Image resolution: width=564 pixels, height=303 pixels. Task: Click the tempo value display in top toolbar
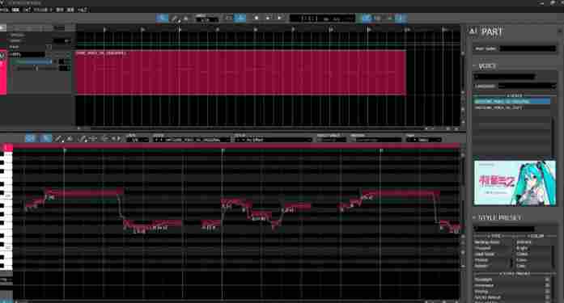(x=206, y=19)
